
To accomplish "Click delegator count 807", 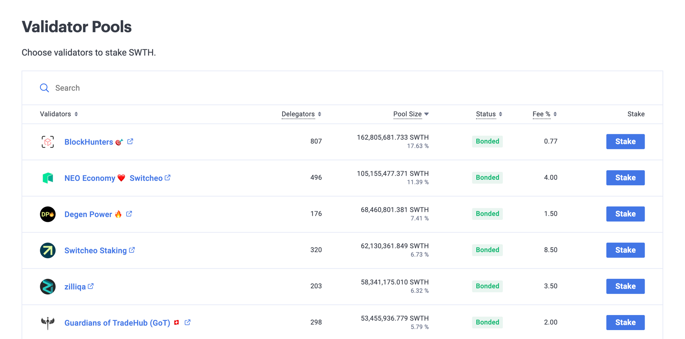I will coord(316,141).
